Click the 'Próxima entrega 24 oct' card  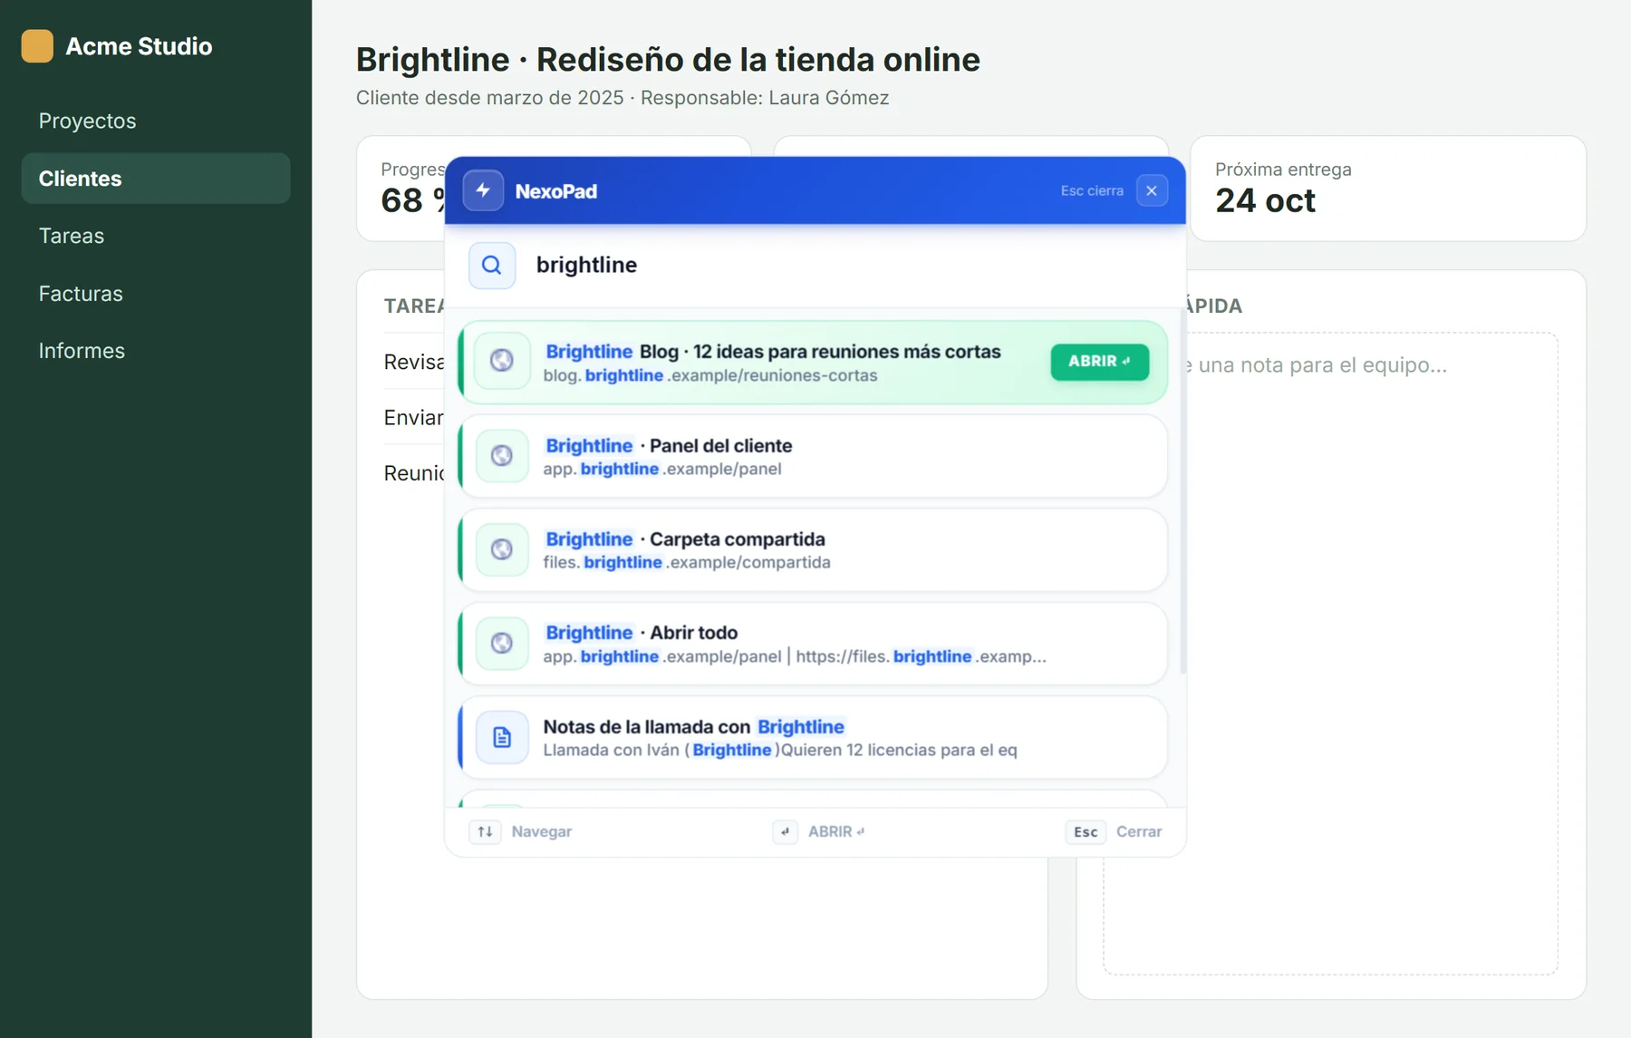click(1388, 189)
